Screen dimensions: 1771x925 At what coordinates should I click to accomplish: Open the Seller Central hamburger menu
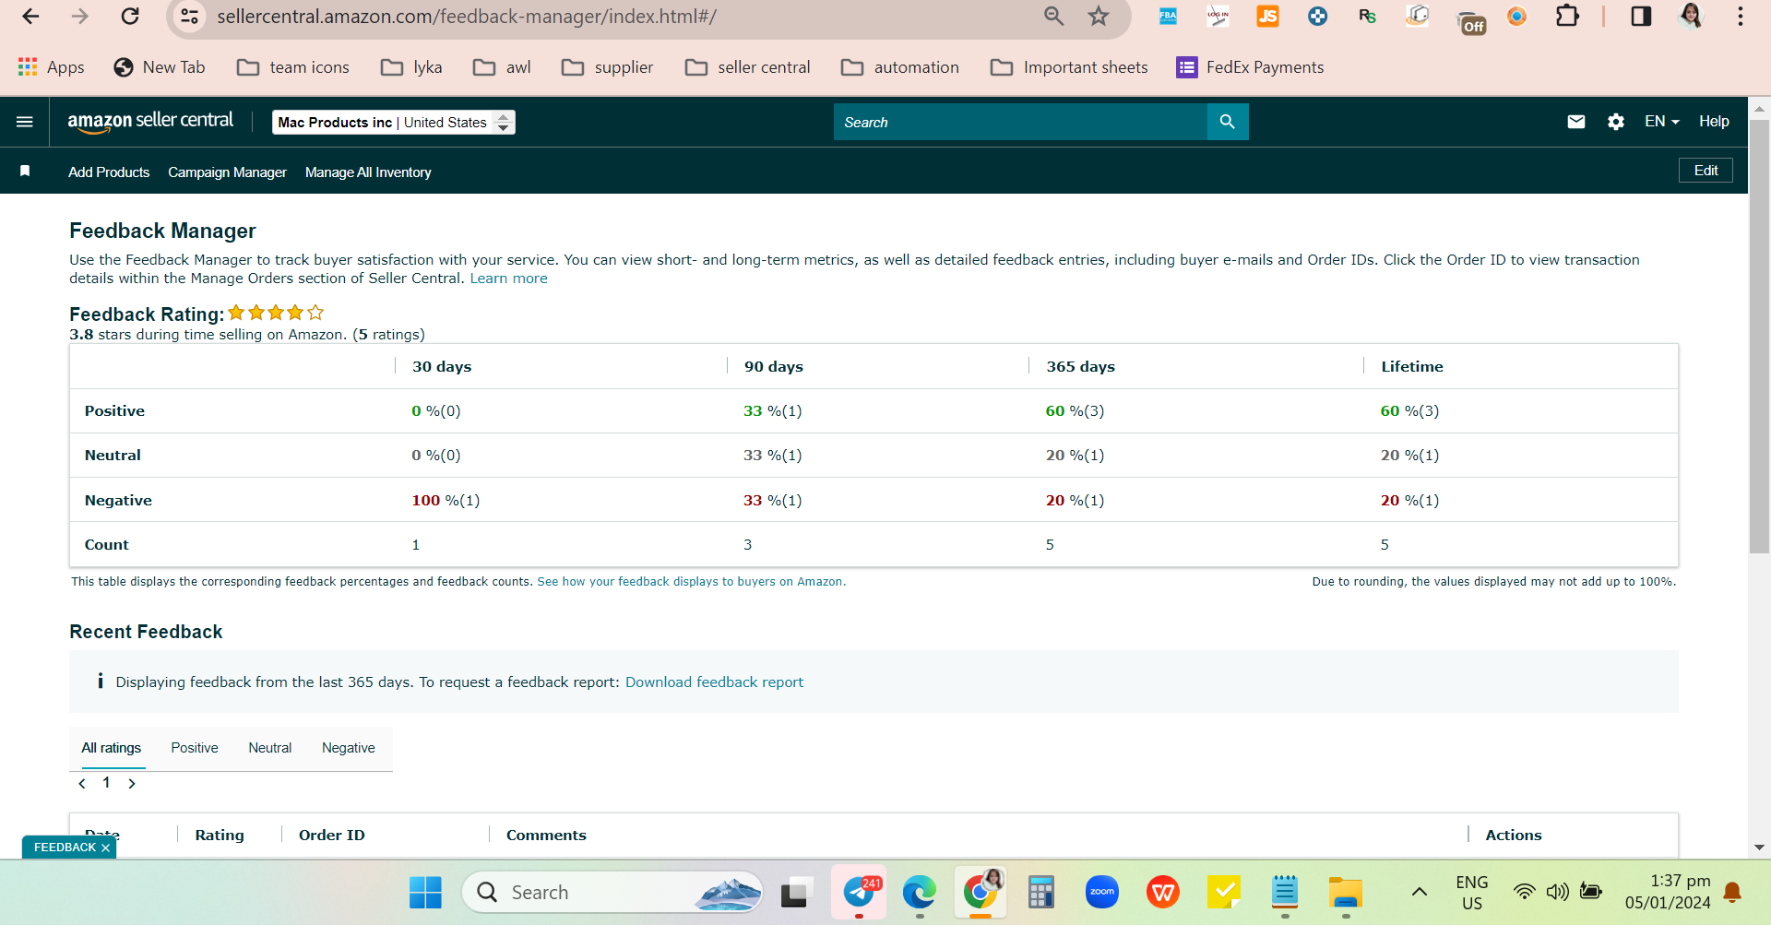click(25, 122)
